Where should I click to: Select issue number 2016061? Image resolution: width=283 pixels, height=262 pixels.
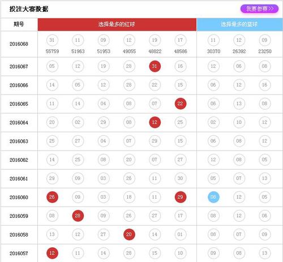pyautogui.click(x=19, y=178)
